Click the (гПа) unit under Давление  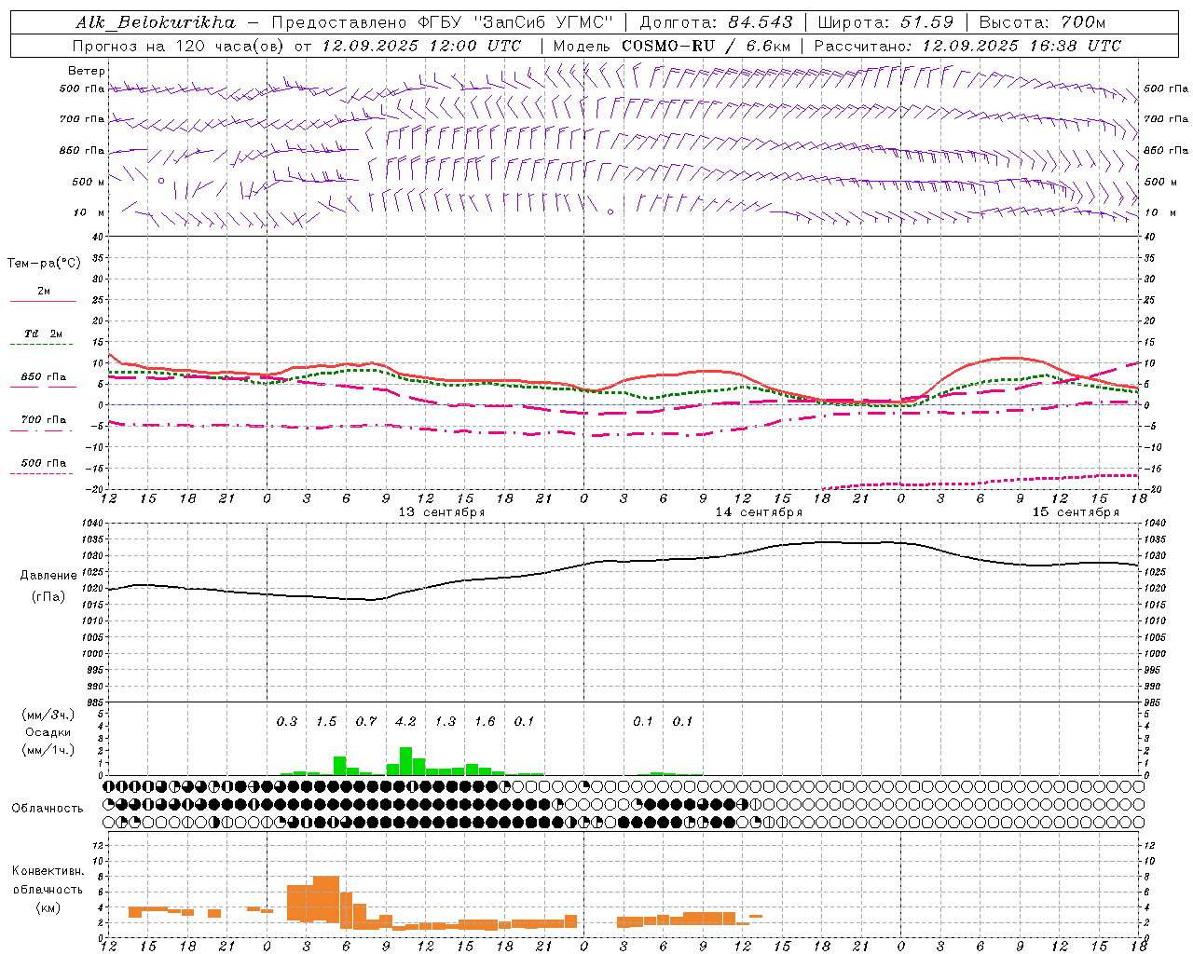48,597
